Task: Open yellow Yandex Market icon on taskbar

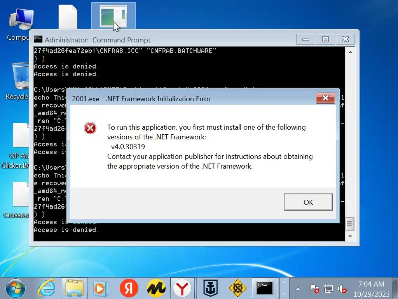Action: tap(156, 288)
